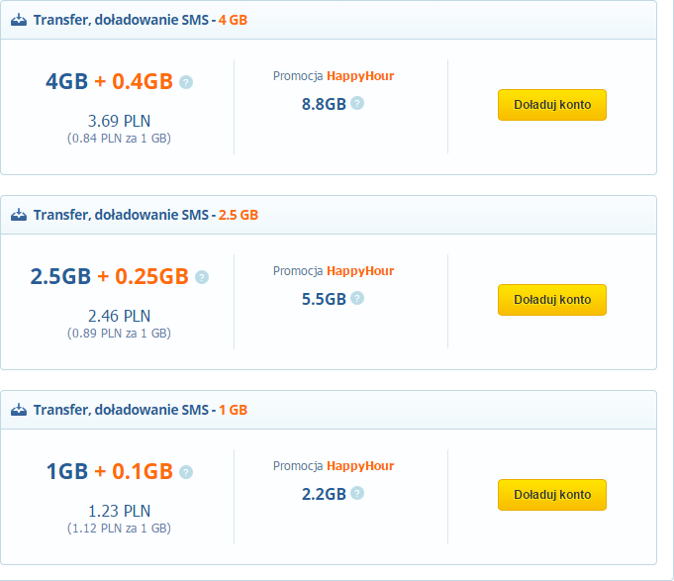This screenshot has height=581, width=674.
Task: Click HappyHour promo text in 2.5GB panel
Action: pyautogui.click(x=360, y=270)
